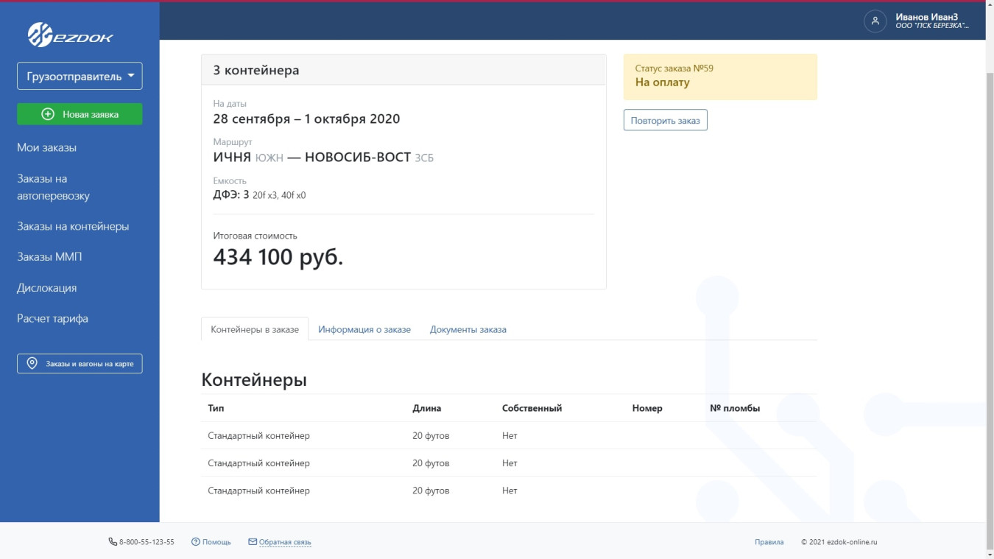
Task: Switch to Информация о заказе tab
Action: click(x=364, y=329)
